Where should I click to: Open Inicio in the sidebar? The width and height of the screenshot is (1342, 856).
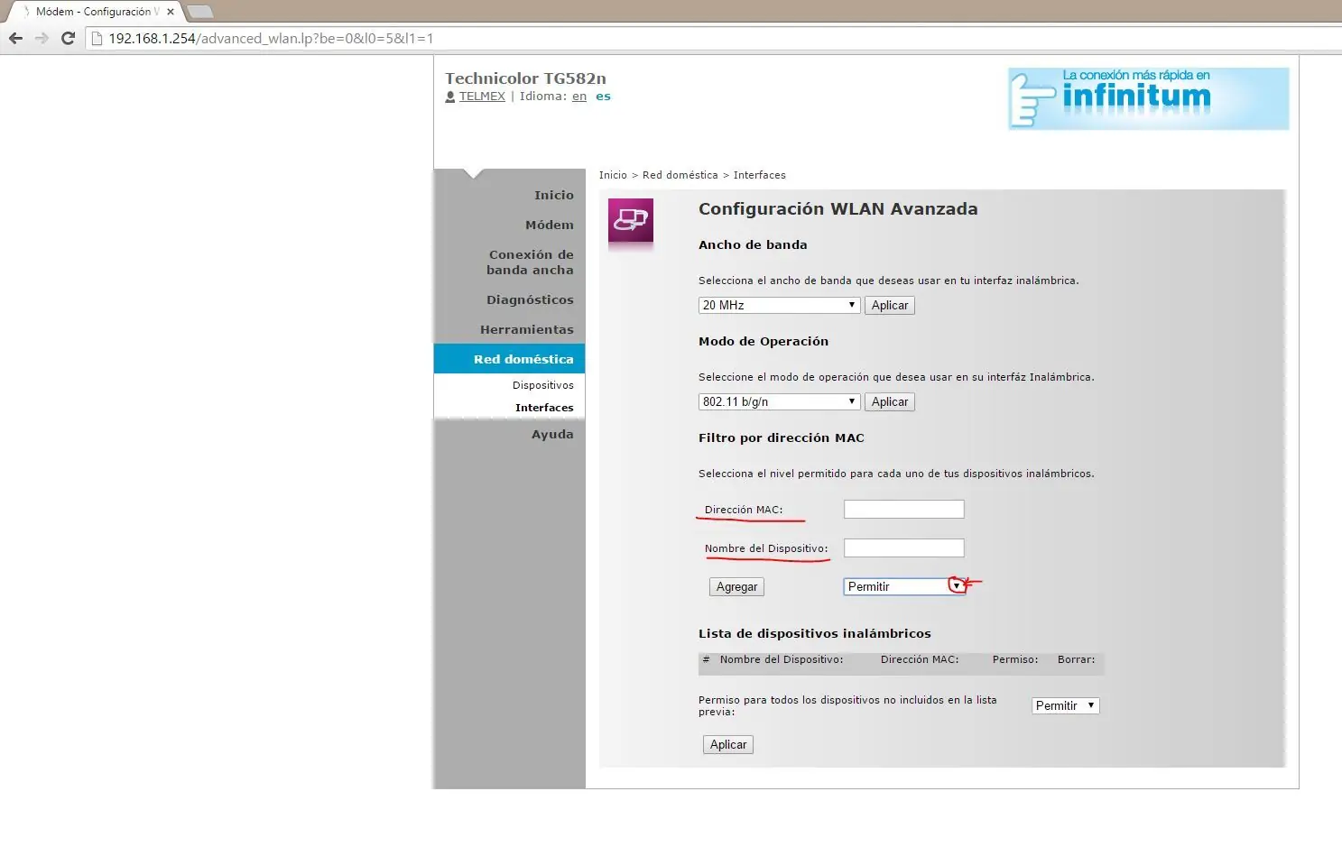pos(553,195)
